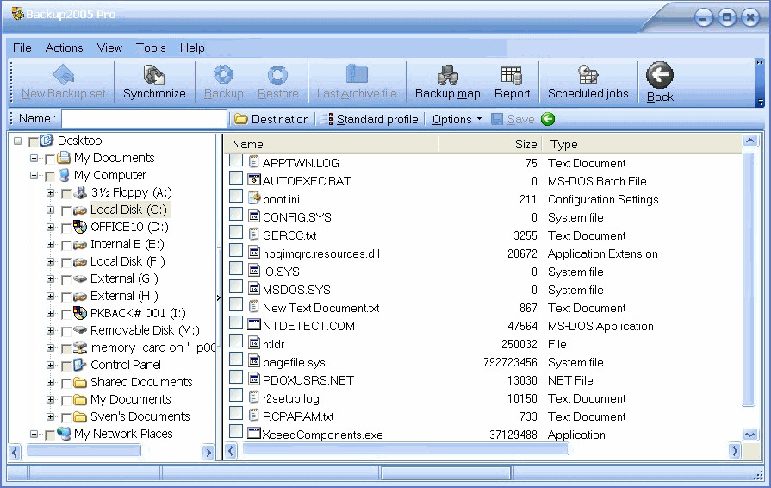
Task: Click the folder tree scroll right arrow
Action: [208, 453]
